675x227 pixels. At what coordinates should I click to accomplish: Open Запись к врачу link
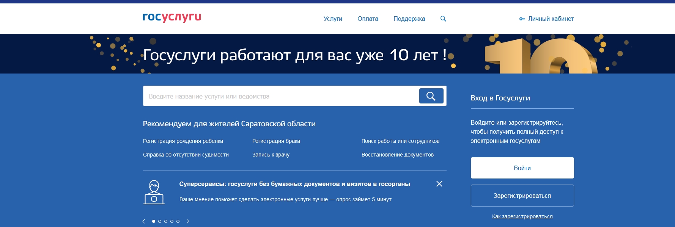[271, 155]
